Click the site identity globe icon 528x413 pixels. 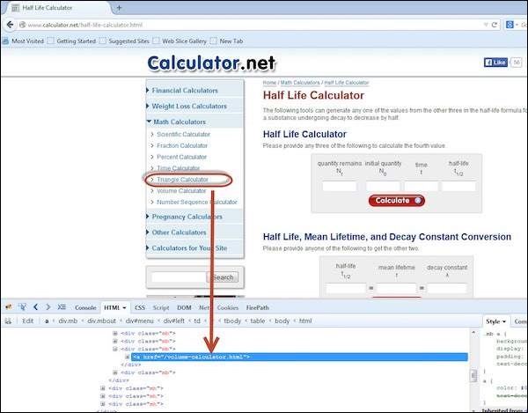tap(23, 25)
